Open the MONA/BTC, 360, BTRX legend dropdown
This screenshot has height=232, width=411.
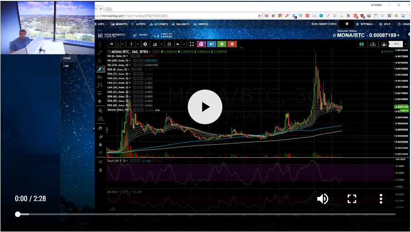150,52
